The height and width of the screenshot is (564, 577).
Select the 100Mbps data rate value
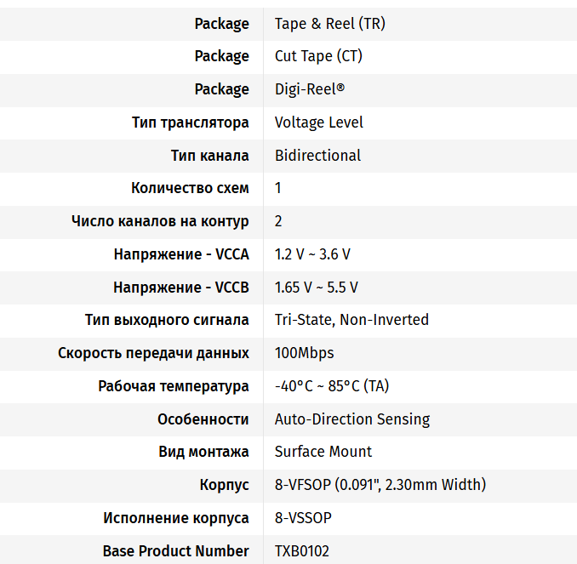click(304, 353)
